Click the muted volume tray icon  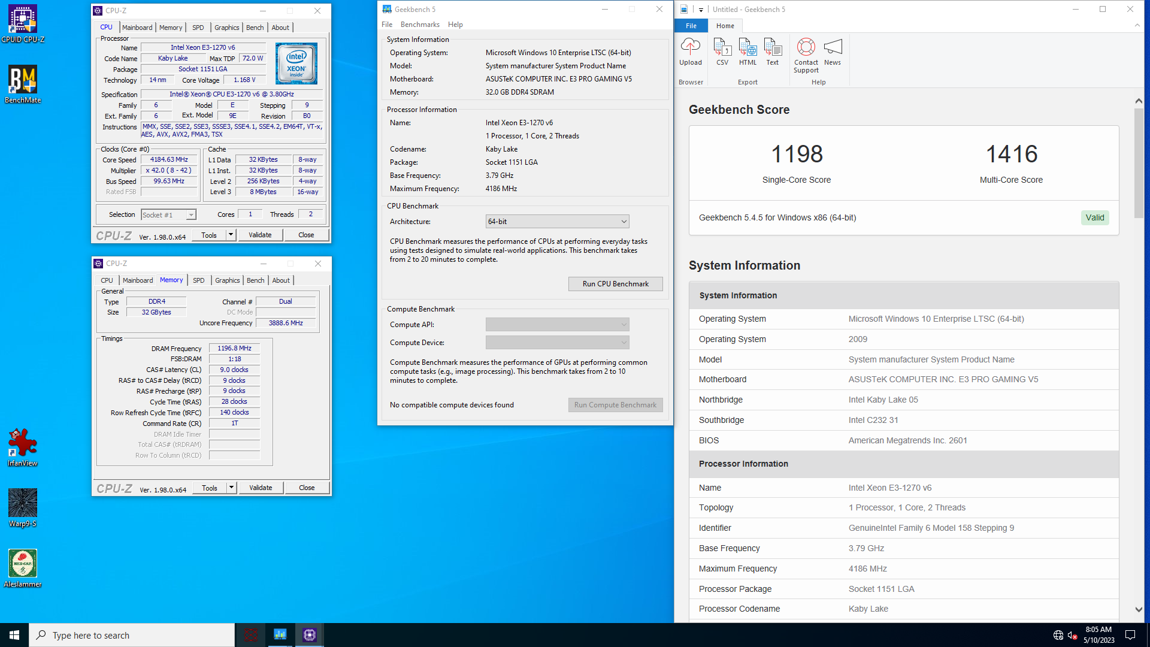(x=1073, y=635)
